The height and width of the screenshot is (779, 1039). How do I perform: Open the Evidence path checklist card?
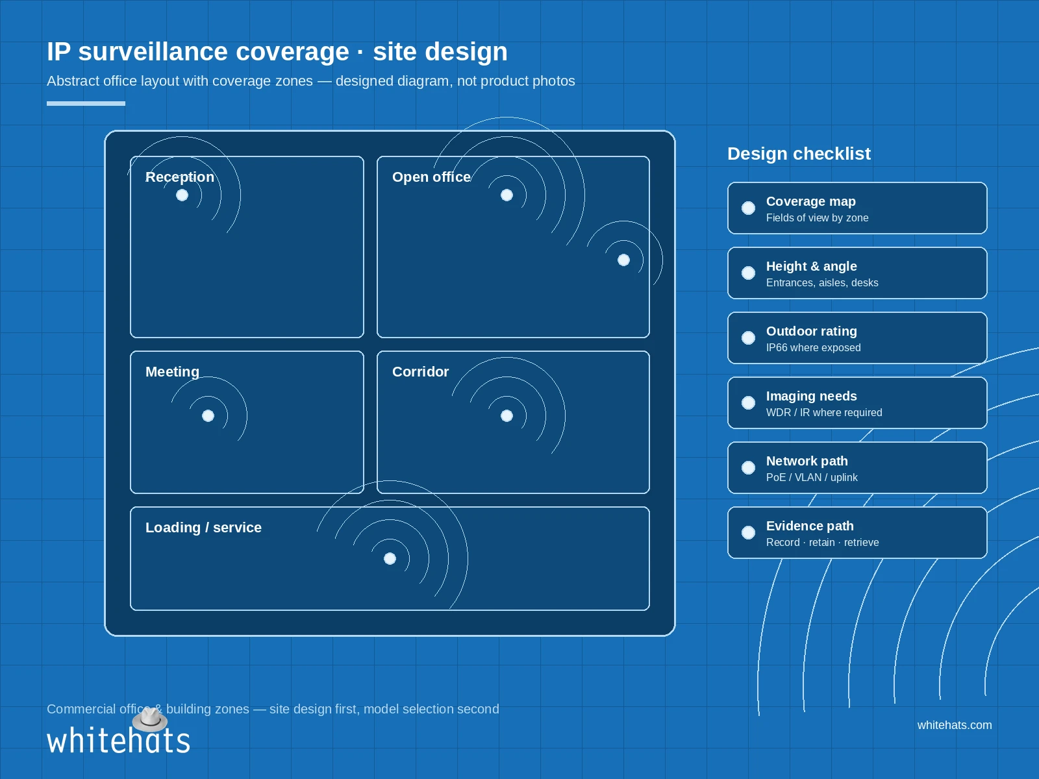(857, 532)
